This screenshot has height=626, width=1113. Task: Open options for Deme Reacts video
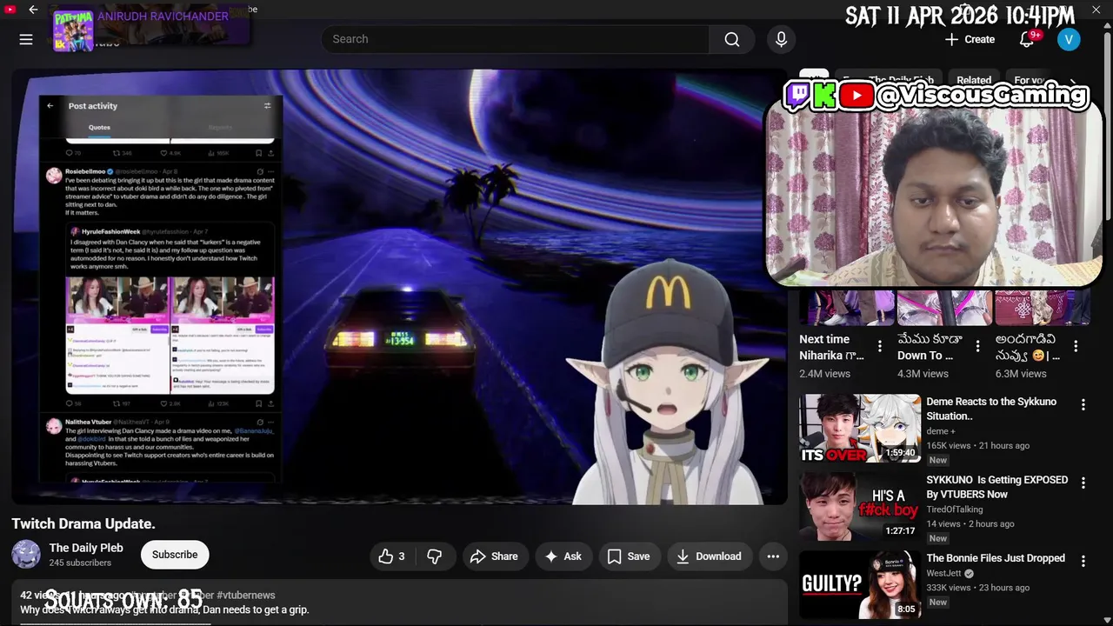1083,404
